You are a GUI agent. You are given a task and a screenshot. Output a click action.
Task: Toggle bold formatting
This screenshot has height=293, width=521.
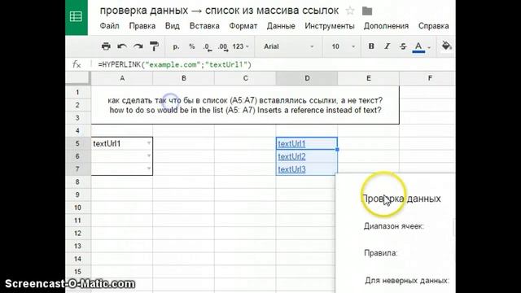tap(371, 46)
